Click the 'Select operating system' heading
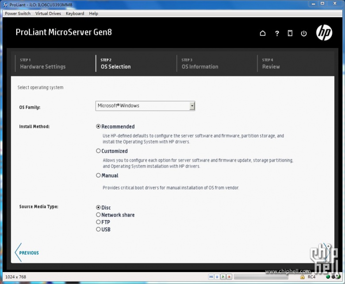 (41, 87)
